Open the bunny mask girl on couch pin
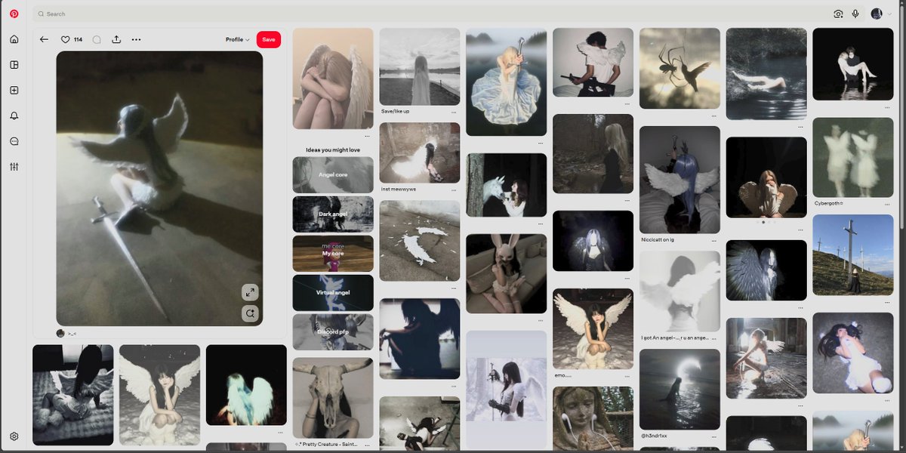The width and height of the screenshot is (906, 453). (507, 273)
